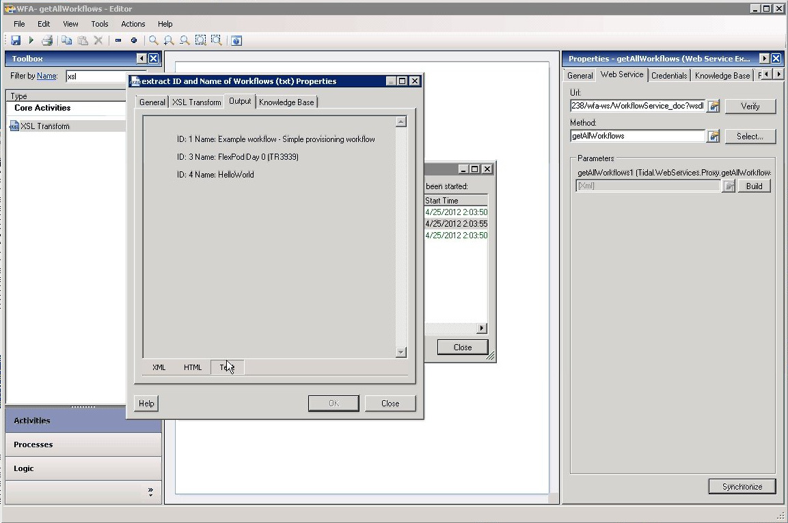Click the Zoom to Fit icon
Image resolution: width=788 pixels, height=523 pixels.
[x=200, y=41]
